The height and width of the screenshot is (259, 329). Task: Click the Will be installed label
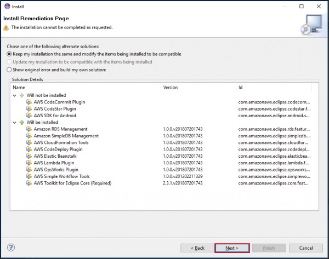click(42, 122)
